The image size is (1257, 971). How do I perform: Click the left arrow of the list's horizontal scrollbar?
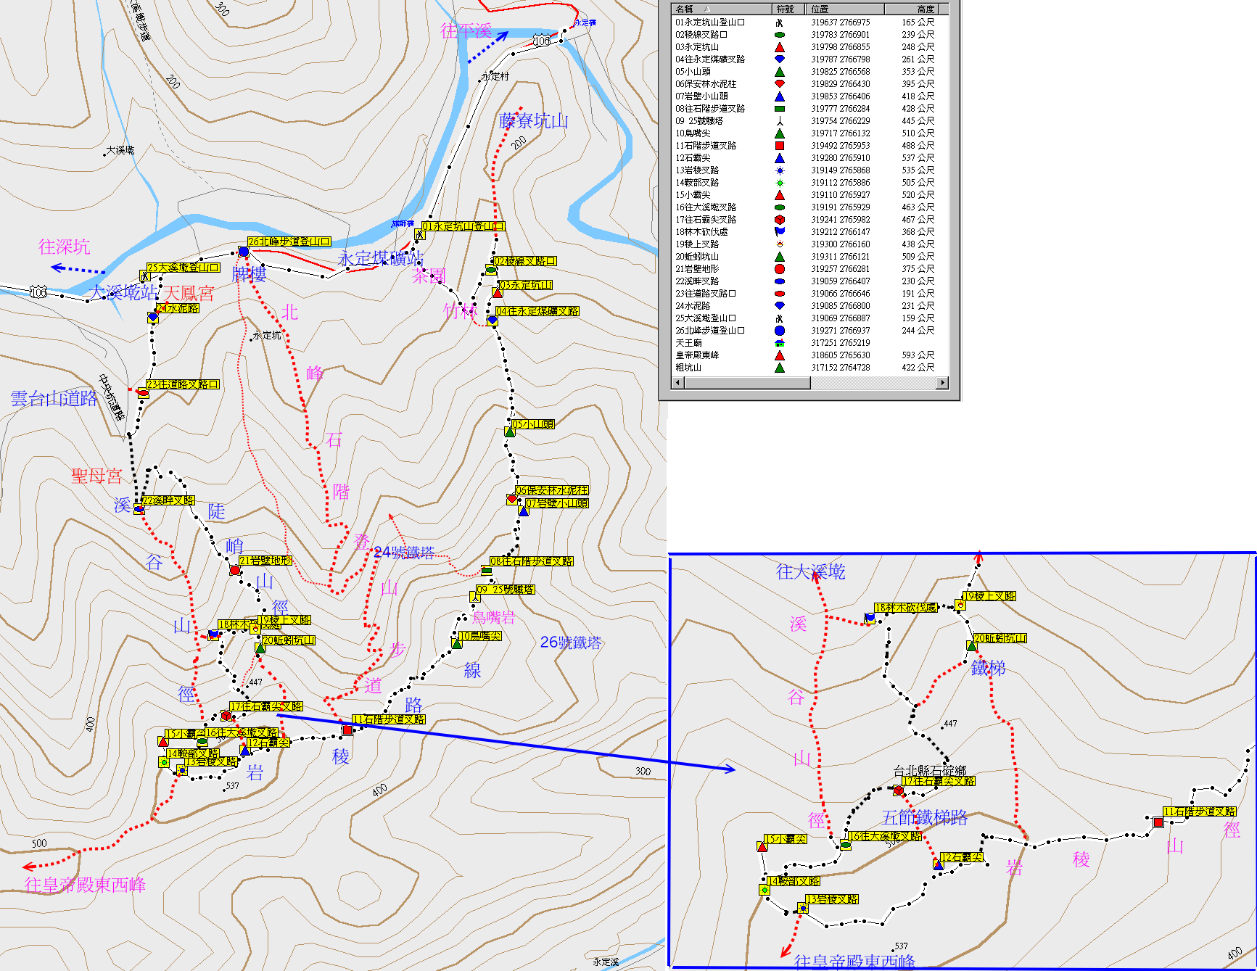[679, 383]
